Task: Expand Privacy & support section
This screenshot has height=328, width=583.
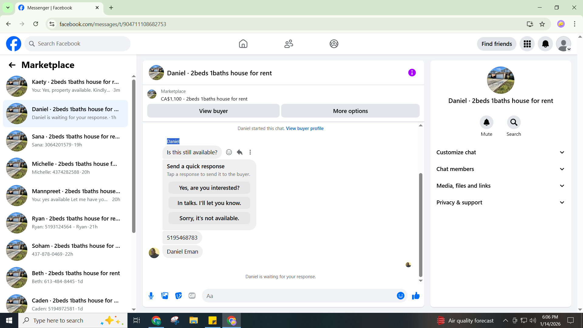Action: pos(500,202)
